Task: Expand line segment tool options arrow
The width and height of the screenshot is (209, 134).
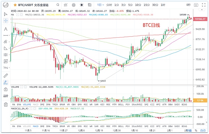Action: click(9, 35)
